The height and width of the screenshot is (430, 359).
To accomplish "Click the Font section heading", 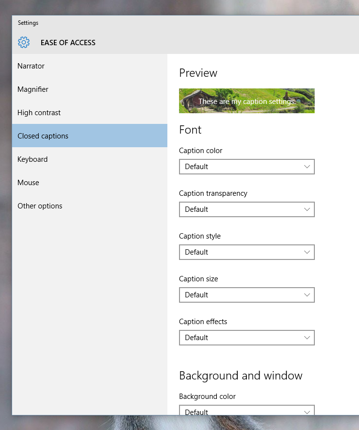I will 190,130.
